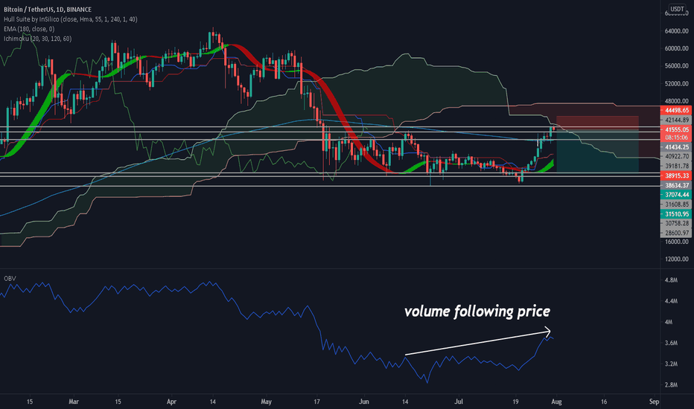The height and width of the screenshot is (409, 694).
Task: Click the USDT currency button
Action: point(677,9)
